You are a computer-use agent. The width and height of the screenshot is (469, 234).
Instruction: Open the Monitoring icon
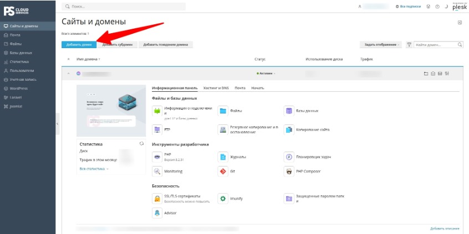pyautogui.click(x=157, y=171)
